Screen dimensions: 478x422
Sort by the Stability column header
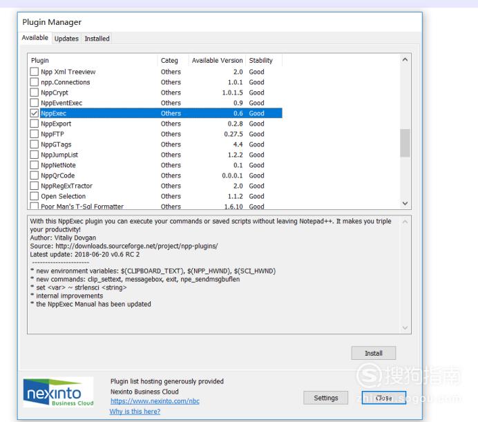click(x=264, y=60)
